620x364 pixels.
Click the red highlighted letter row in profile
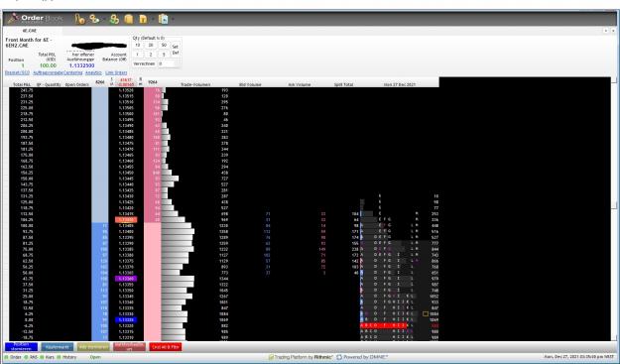tap(384, 325)
